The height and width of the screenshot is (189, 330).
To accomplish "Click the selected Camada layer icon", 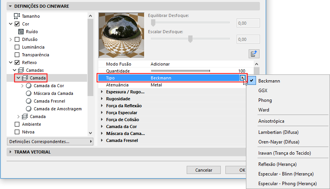I will [x=25, y=78].
